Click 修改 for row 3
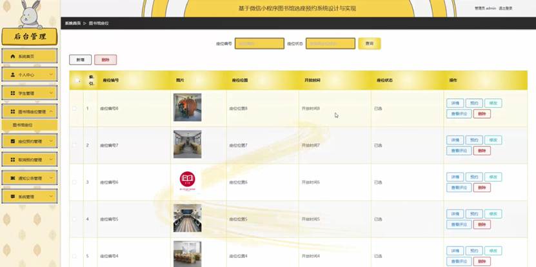536x267 pixels. point(493,177)
